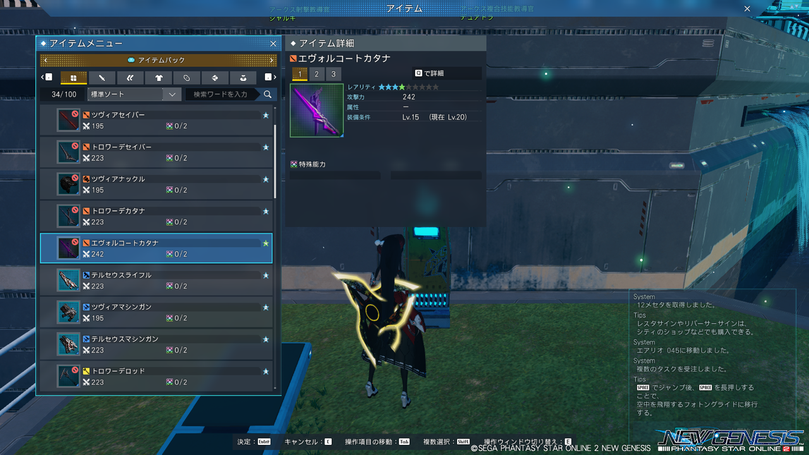The height and width of the screenshot is (455, 809).
Task: Select the テルセウスライフル weapon thumbnail
Action: click(x=68, y=281)
